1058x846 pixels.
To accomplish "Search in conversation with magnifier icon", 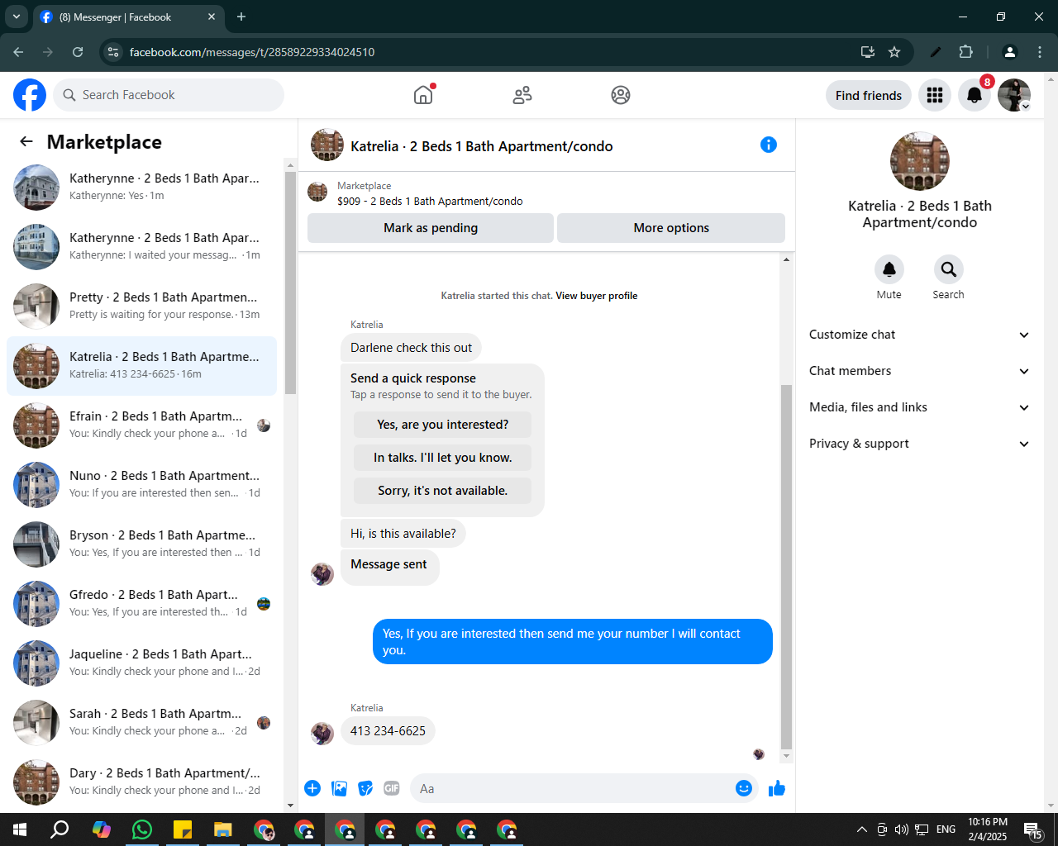I will pyautogui.click(x=949, y=269).
